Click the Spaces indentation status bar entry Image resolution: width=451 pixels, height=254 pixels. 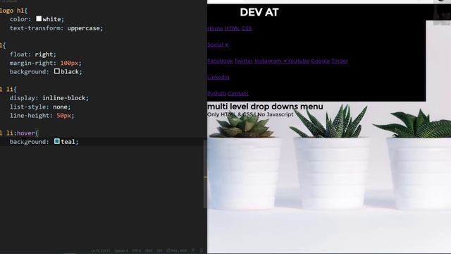point(121,250)
